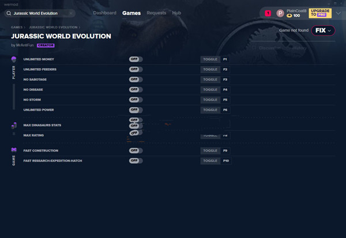
Task: Click TOGGLE button for No Sabotage
Action: click(210, 80)
